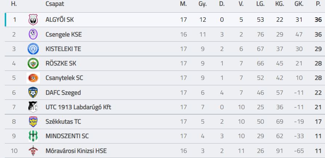Click the M. matches played header
Image resolution: width=325 pixels, height=158 pixels.
[x=183, y=4]
